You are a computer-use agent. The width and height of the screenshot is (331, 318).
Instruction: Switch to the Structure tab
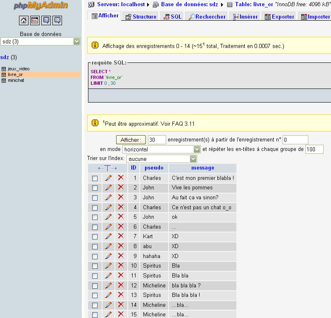pos(143,16)
